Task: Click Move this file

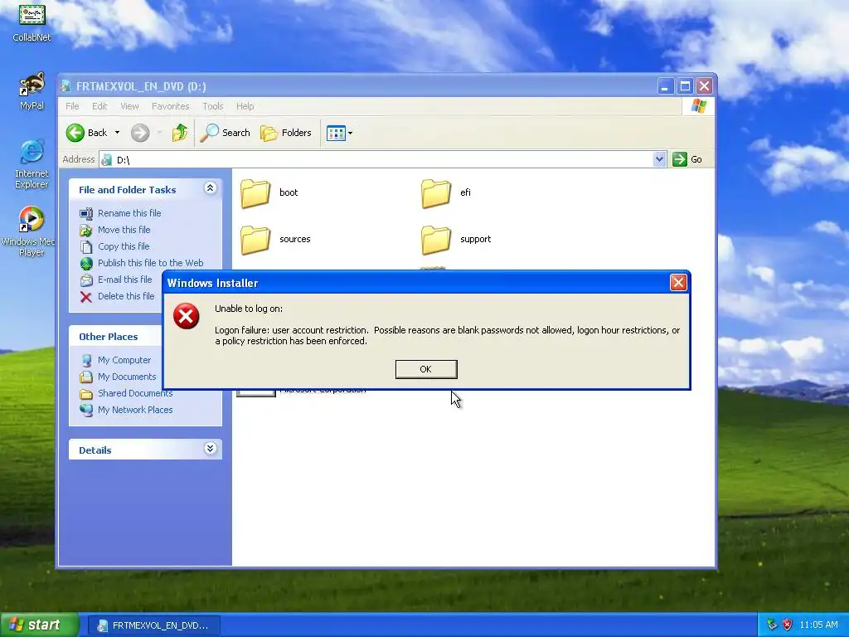Action: click(x=124, y=230)
